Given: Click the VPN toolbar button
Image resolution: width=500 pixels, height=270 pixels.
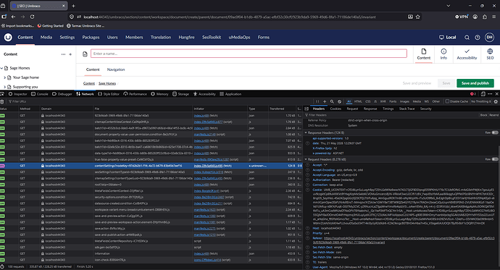Looking at the screenshot, I should pyautogui.click(x=462, y=17).
